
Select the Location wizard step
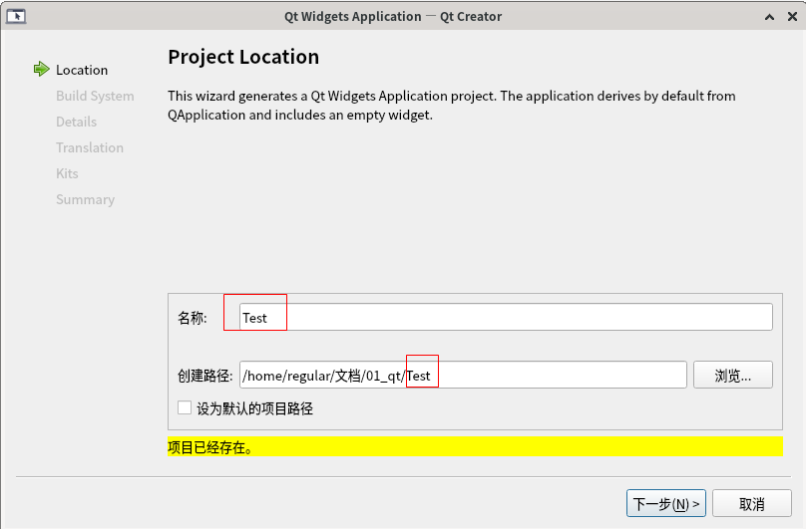[x=82, y=70]
